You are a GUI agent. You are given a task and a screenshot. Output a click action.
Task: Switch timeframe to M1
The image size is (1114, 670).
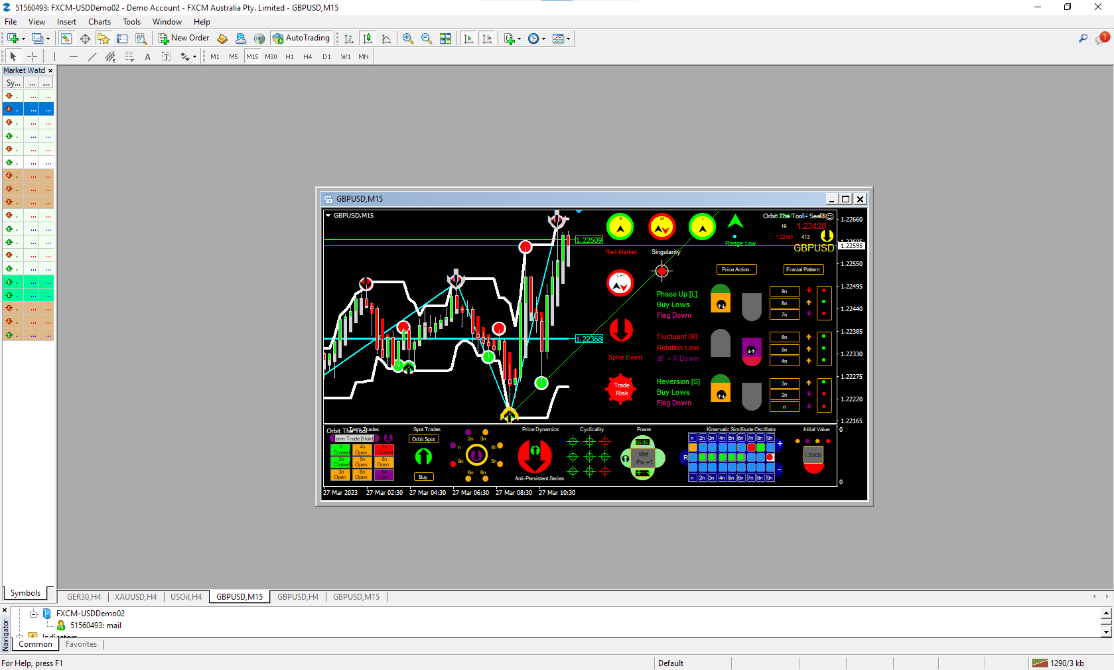pyautogui.click(x=215, y=57)
